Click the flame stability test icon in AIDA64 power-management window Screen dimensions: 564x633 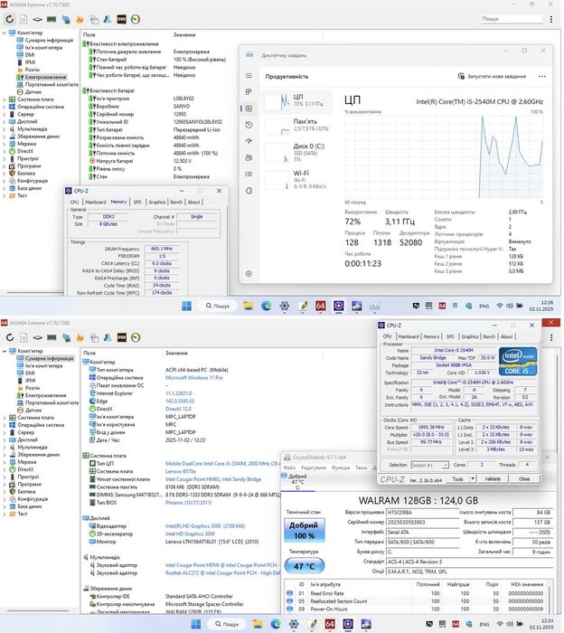coord(80,19)
